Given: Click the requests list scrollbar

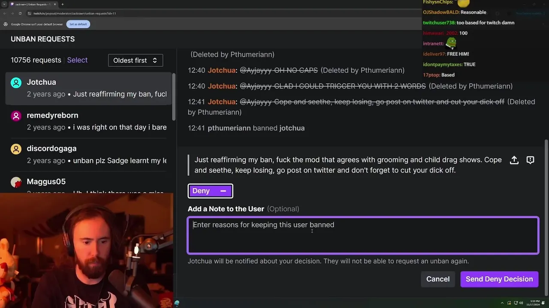Looking at the screenshot, I should 174,97.
